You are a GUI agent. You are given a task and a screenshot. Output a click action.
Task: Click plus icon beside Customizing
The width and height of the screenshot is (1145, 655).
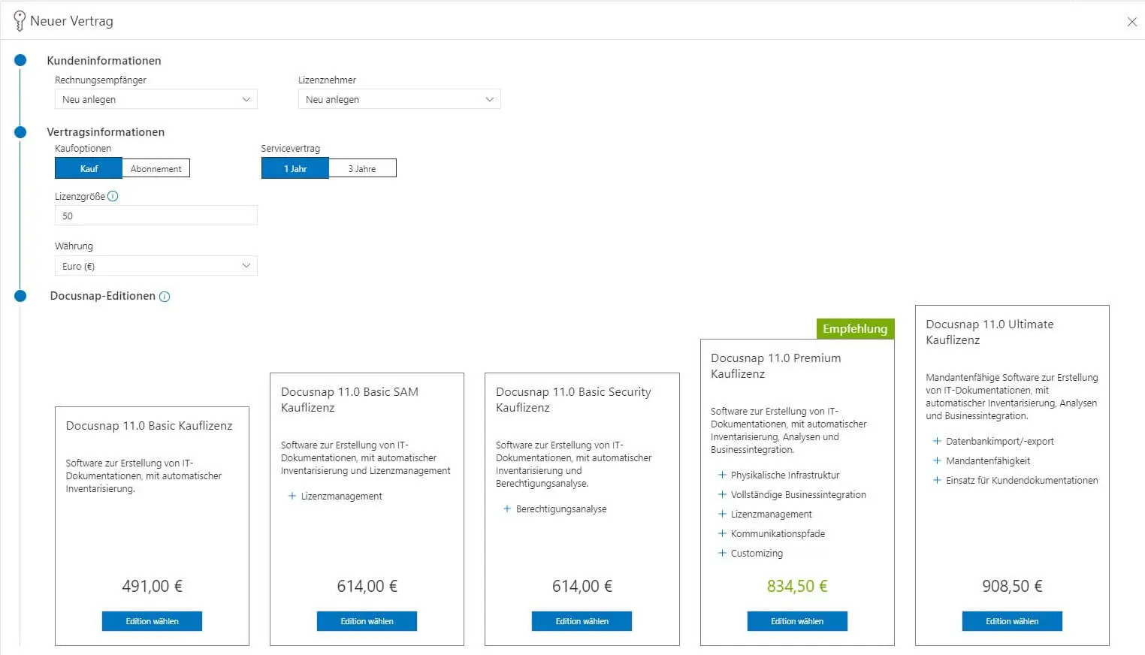pyautogui.click(x=722, y=553)
